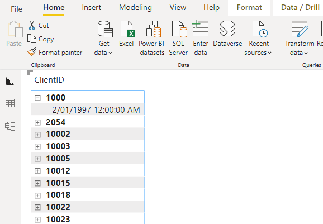Screen dimensions: 323x224
Task: Select the 10012 value
Action: pos(58,171)
